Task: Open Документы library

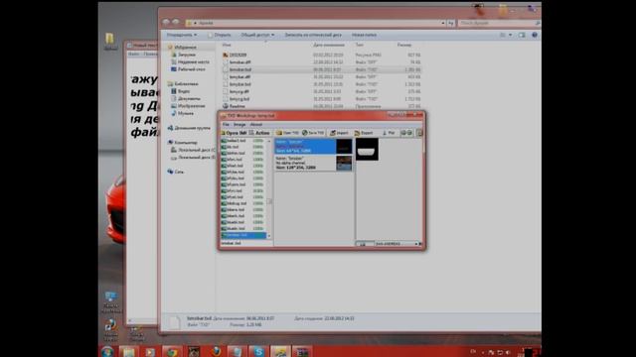Action: tap(189, 98)
